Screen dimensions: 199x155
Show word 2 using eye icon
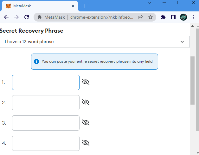86,102
